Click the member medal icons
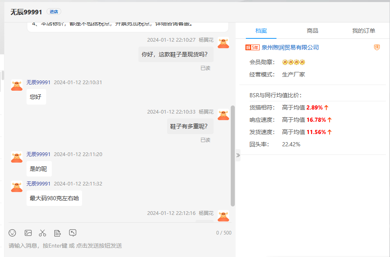The image size is (390, 257). tap(294, 62)
